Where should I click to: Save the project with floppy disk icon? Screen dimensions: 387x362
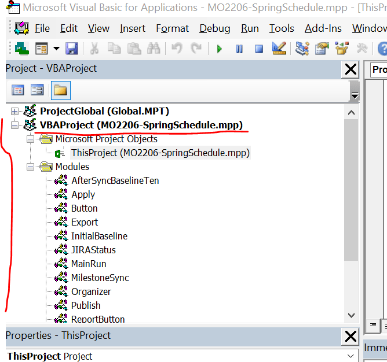tap(72, 49)
